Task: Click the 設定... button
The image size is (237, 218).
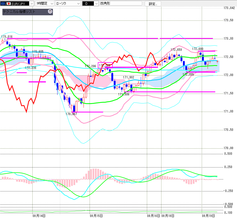Action: tap(153, 4)
